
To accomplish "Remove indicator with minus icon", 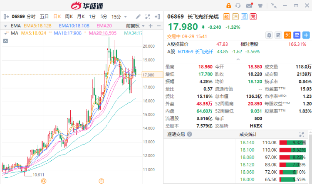I will pyautogui.click(x=158, y=26).
